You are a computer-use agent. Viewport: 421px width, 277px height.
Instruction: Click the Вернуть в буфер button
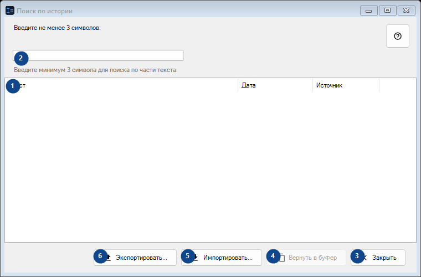(x=306, y=258)
